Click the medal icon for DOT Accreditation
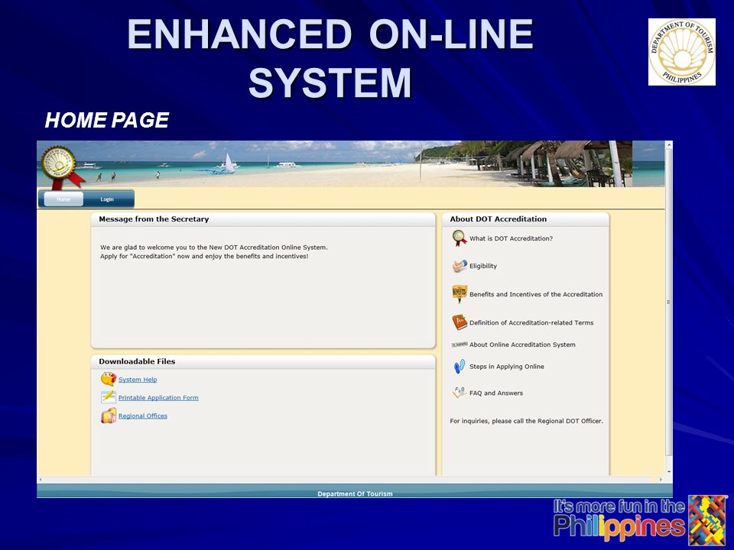Screen dimensions: 734x550 click(460, 238)
